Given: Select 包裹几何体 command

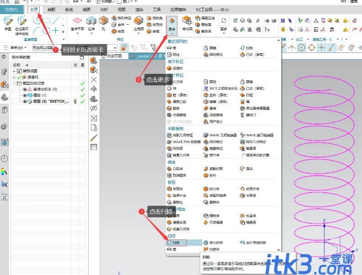Looking at the screenshot, I should pos(178,229).
